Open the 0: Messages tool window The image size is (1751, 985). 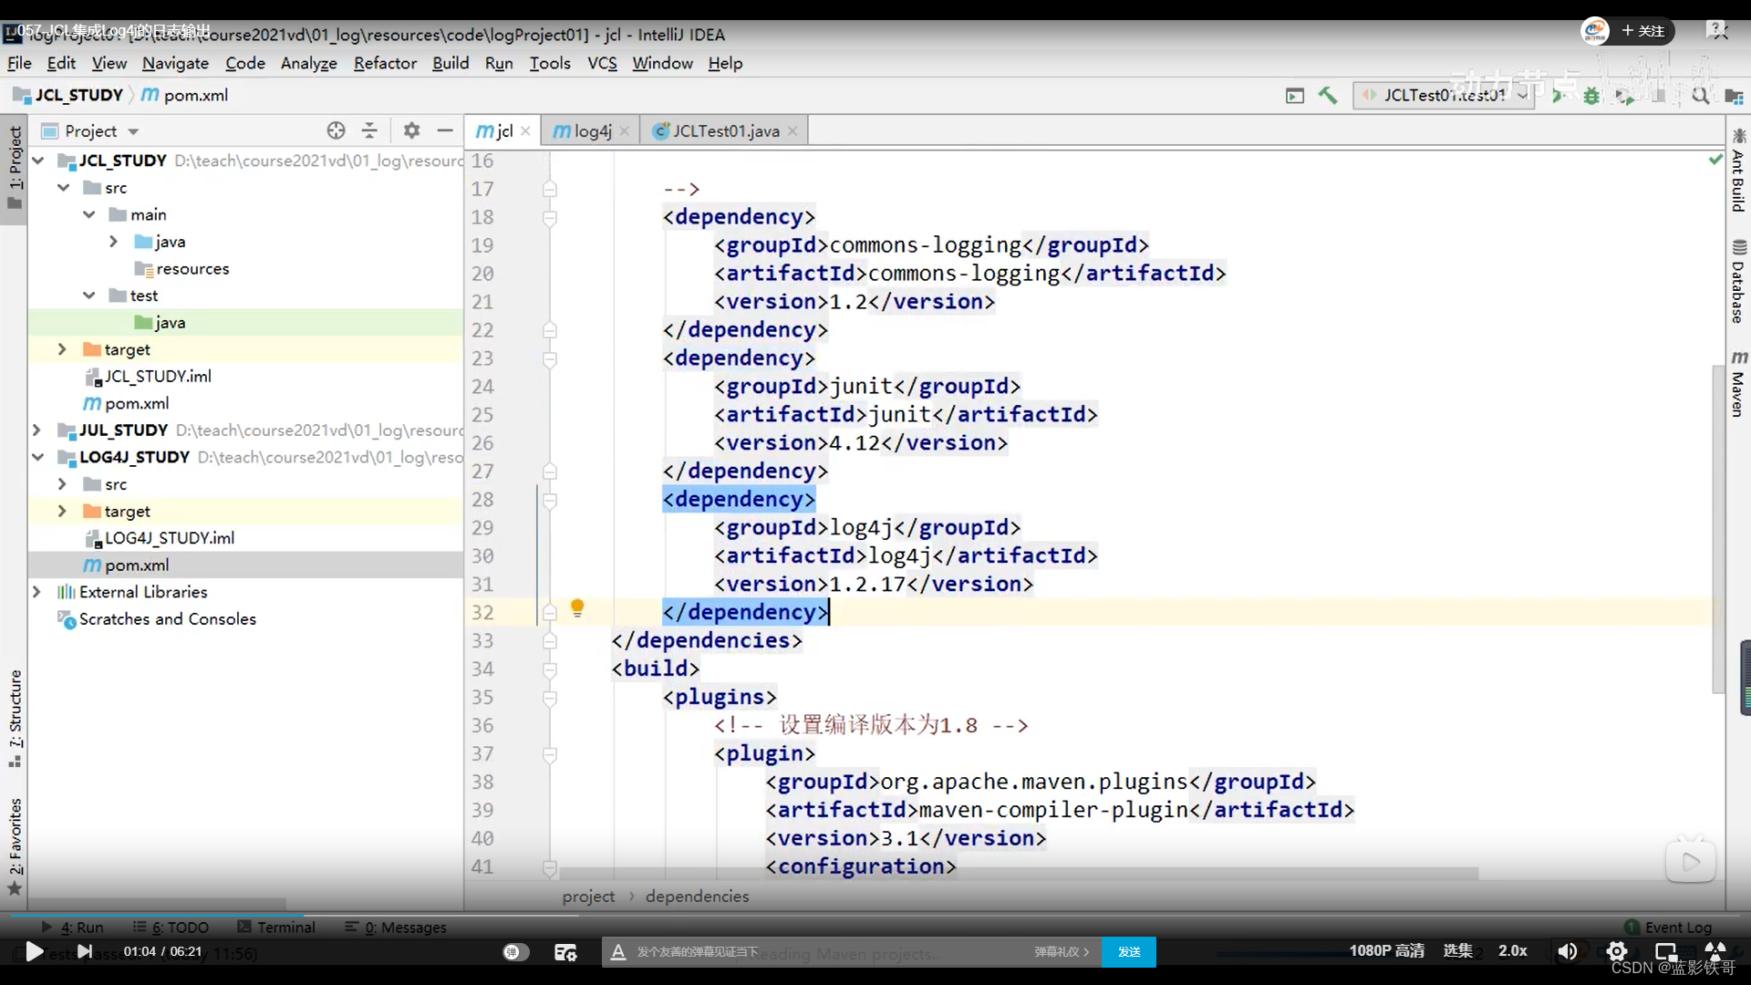click(396, 927)
